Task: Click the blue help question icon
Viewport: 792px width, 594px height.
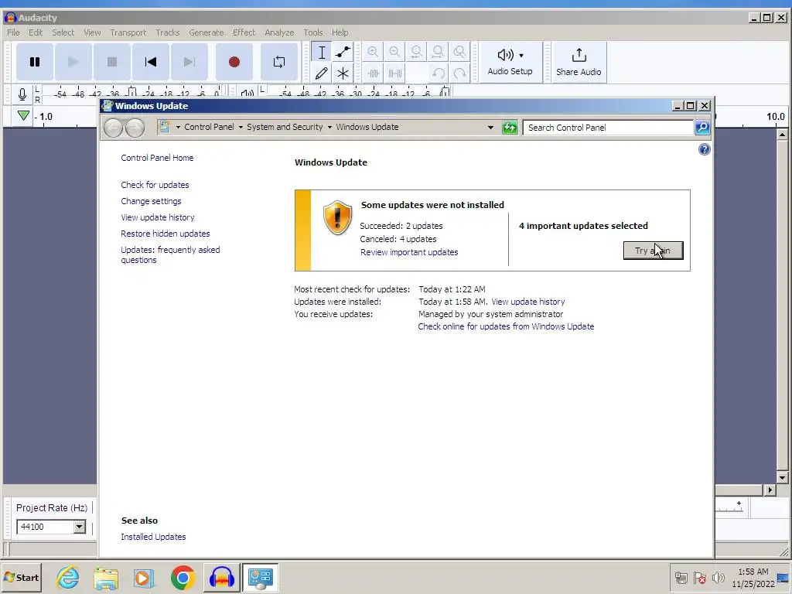Action: (704, 149)
